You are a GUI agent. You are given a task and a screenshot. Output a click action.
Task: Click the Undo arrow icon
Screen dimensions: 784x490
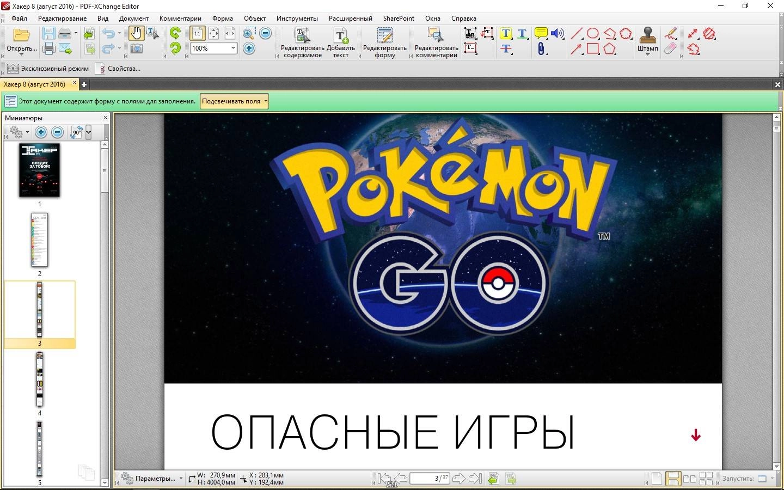point(108,34)
